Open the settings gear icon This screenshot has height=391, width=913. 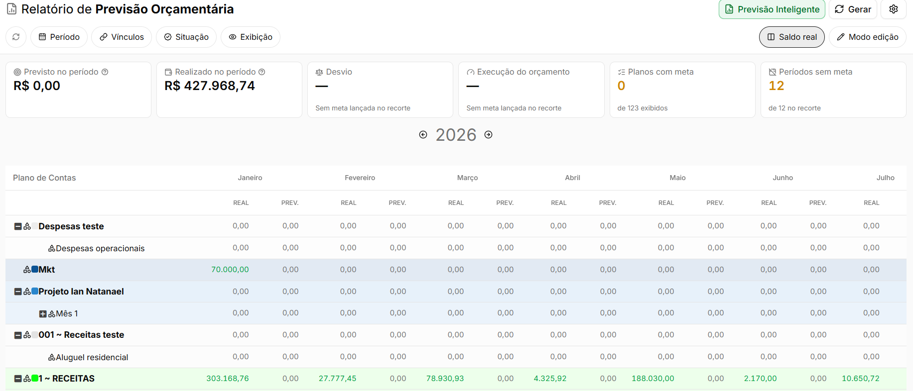click(x=894, y=9)
